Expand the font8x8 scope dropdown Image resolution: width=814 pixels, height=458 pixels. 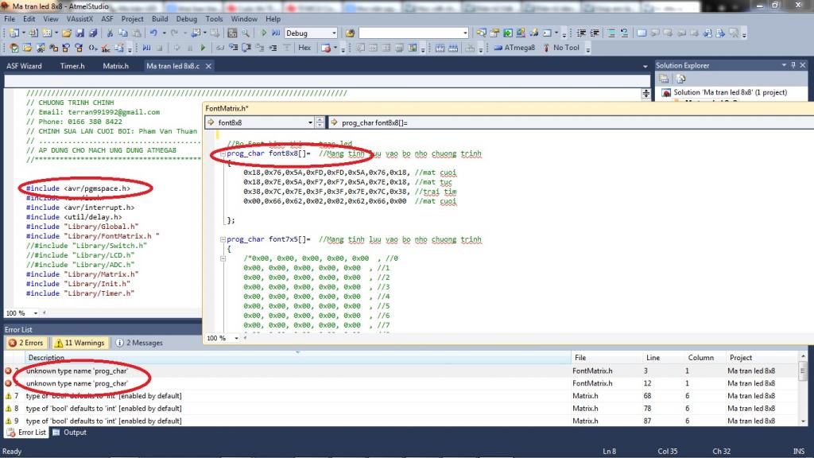(309, 122)
